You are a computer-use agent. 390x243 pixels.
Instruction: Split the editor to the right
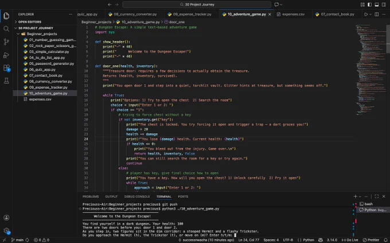tap(377, 14)
